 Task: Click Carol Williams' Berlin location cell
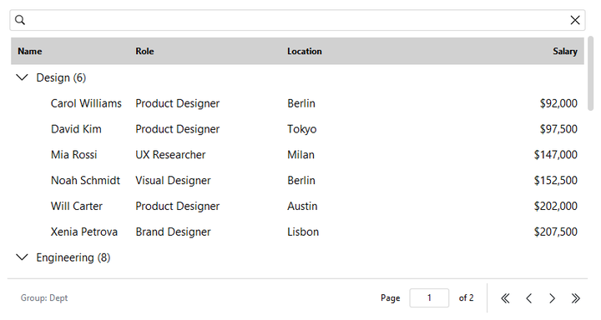pos(300,103)
